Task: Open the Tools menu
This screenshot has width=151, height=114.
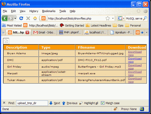Action: coord(63,11)
